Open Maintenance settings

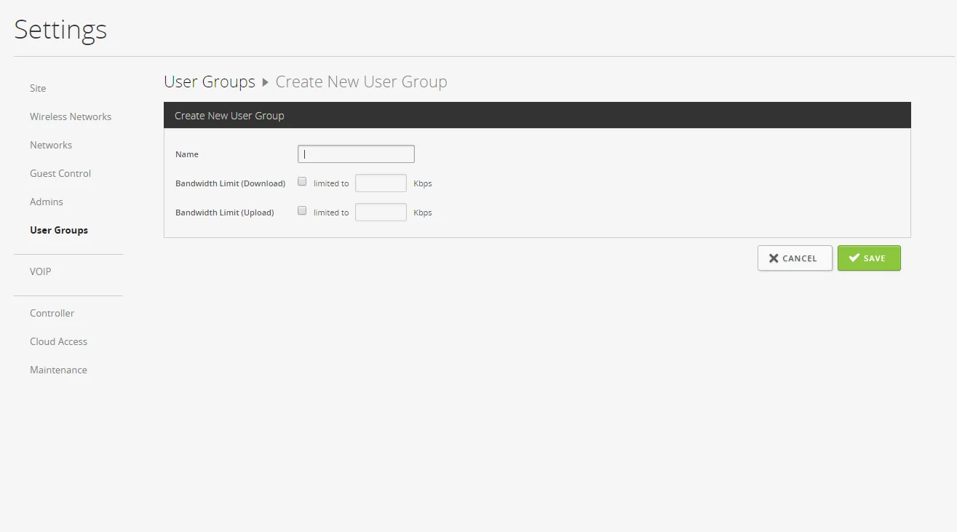pyautogui.click(x=58, y=370)
